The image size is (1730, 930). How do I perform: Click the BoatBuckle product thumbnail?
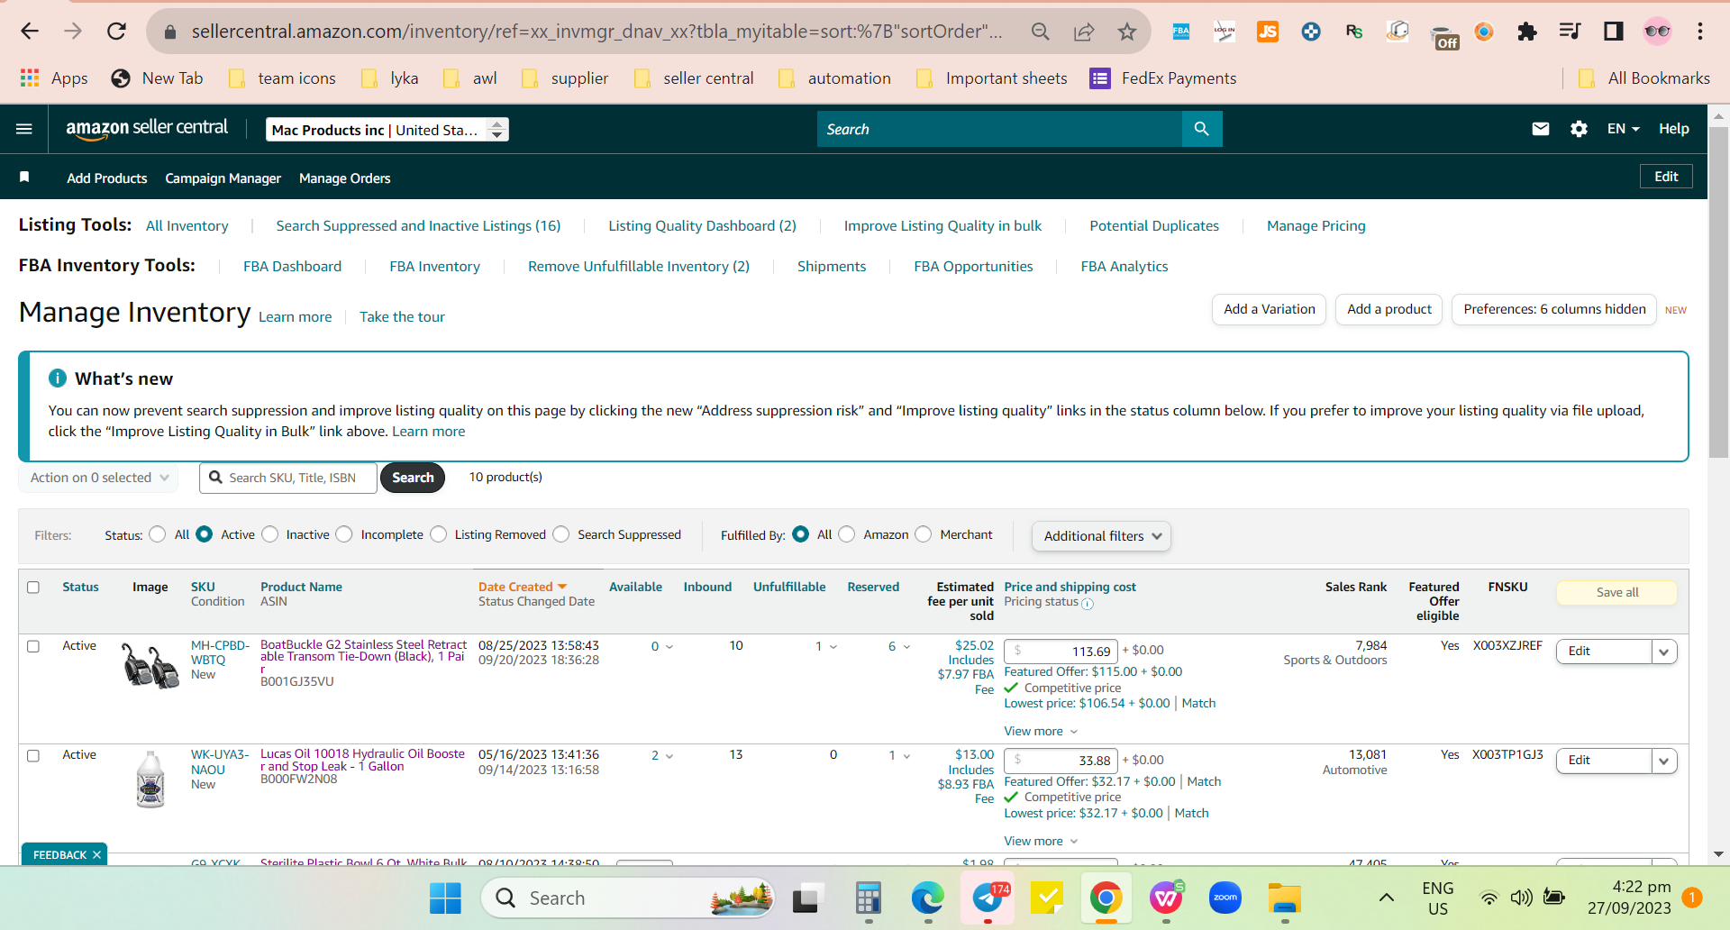150,666
